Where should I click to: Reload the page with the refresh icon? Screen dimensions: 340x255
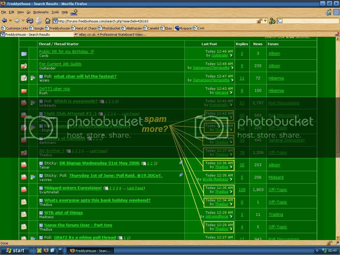(x=30, y=21)
